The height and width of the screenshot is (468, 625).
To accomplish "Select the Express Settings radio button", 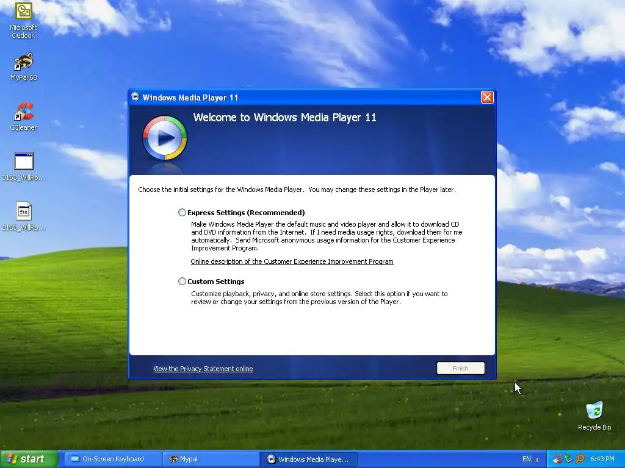I will 182,213.
